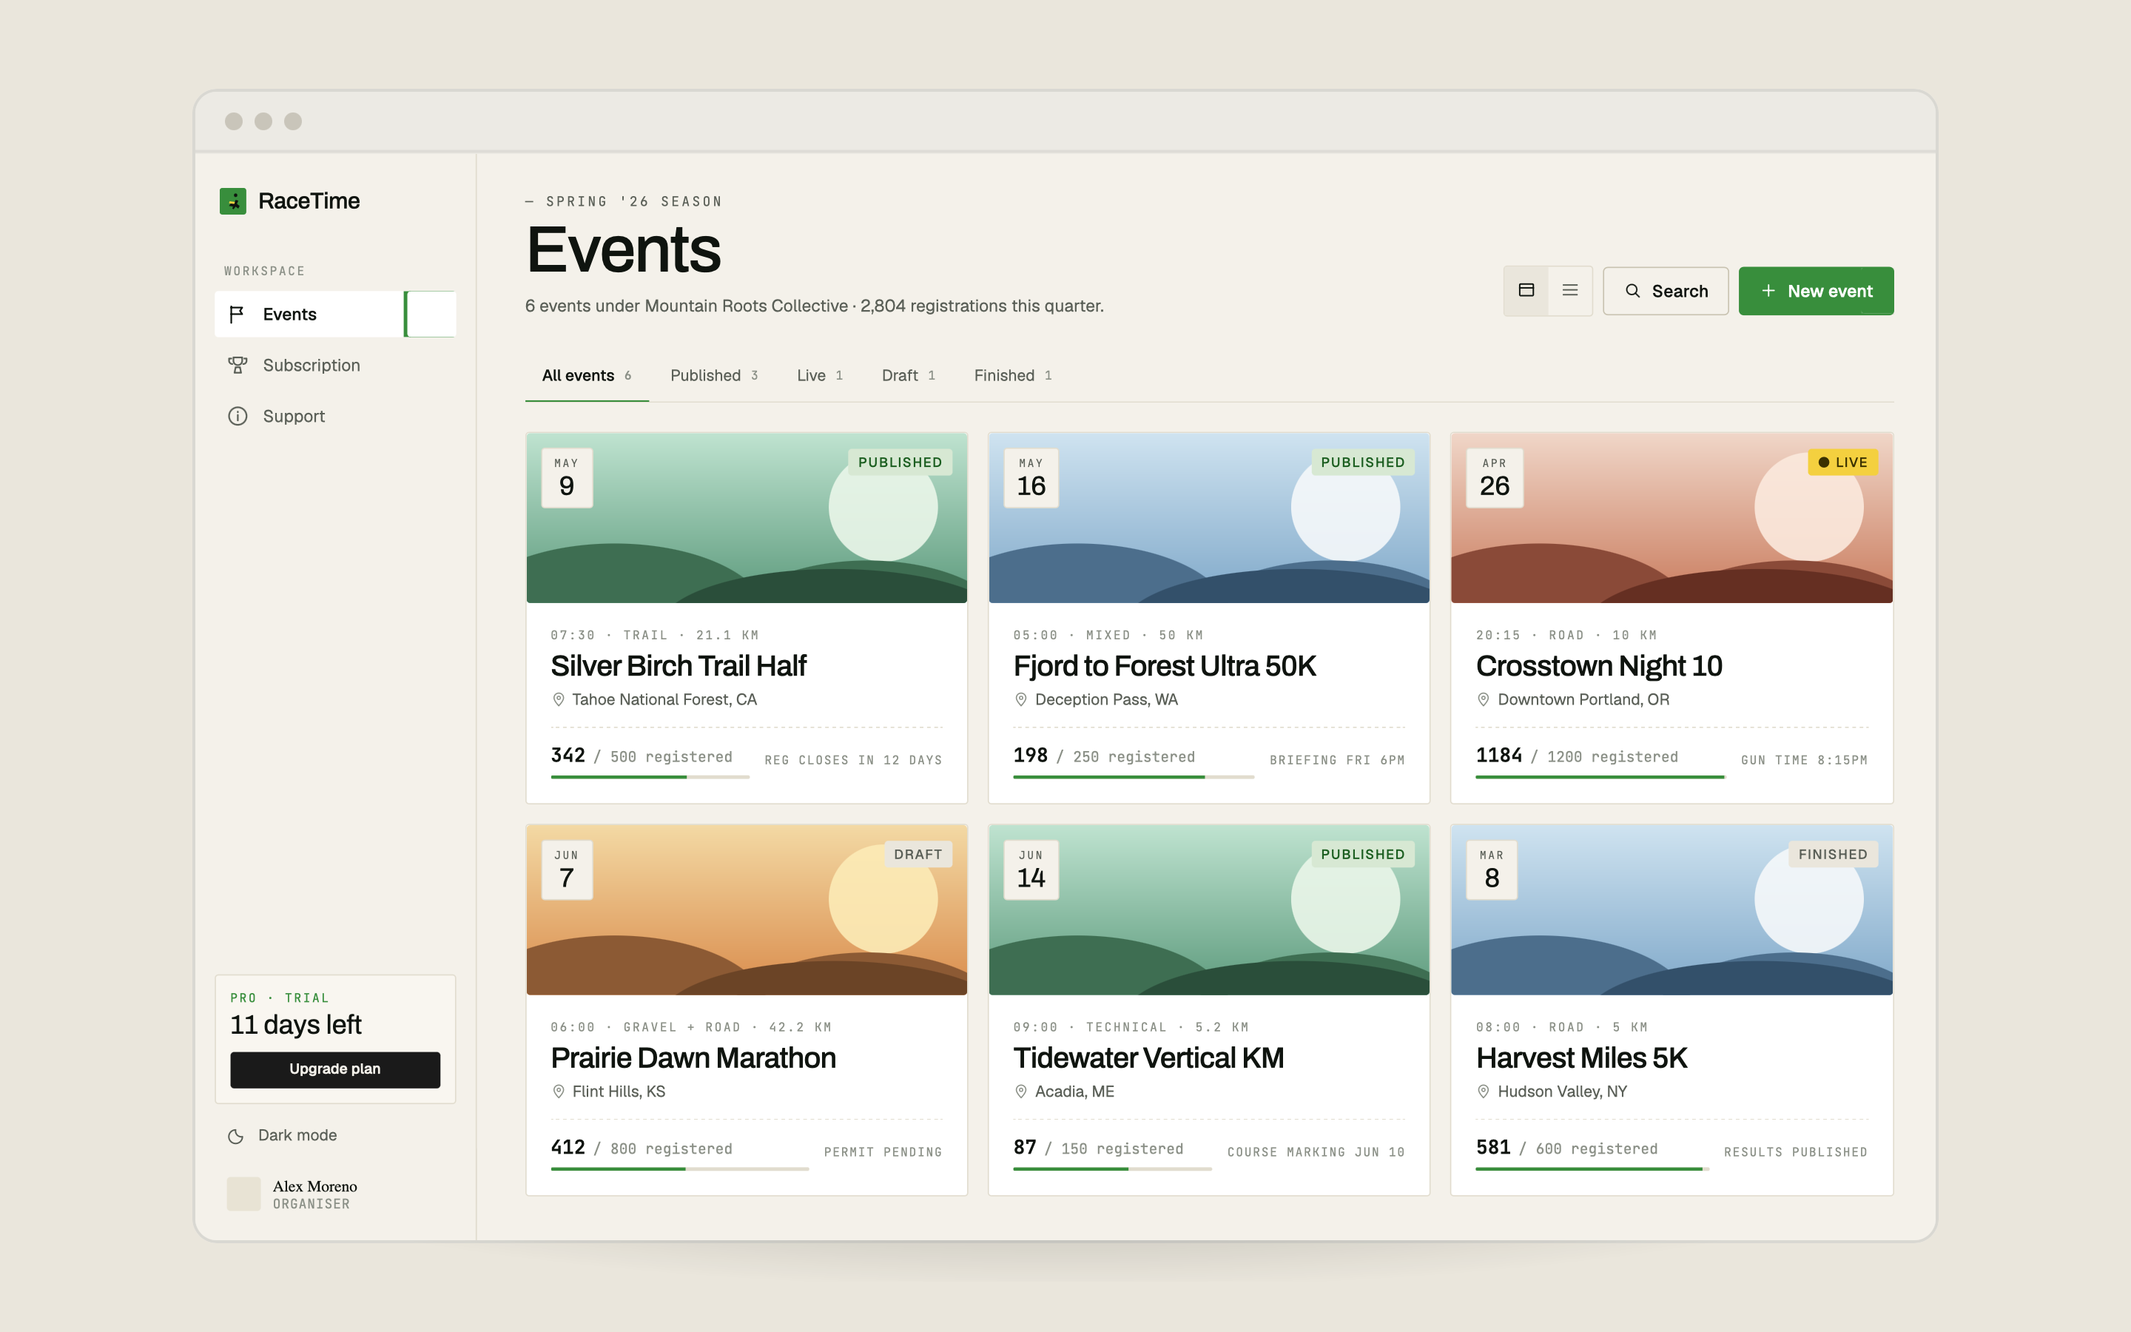Image resolution: width=2131 pixels, height=1332 pixels.
Task: Click the LIVE badge on Crosstown card
Action: (x=1842, y=462)
